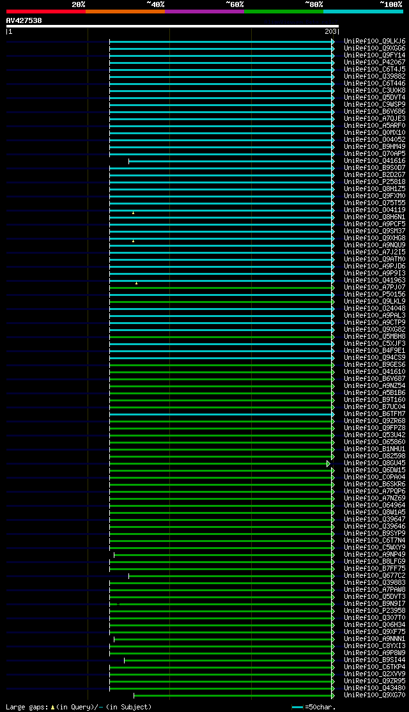Screen dimensions: 409x712
Task: Select the UniRef100_B9HM49 label
Action: (374, 146)
